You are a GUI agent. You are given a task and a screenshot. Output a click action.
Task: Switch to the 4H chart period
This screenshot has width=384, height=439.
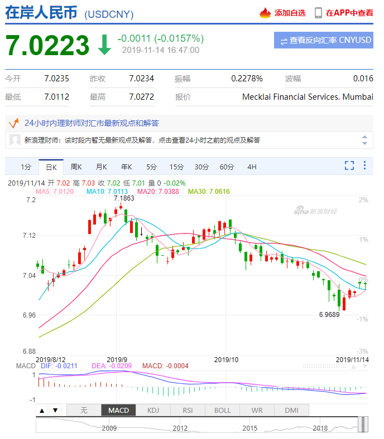coord(252,167)
